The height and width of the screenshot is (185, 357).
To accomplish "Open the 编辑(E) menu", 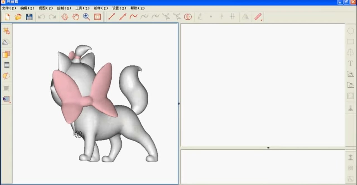I will [x=27, y=8].
